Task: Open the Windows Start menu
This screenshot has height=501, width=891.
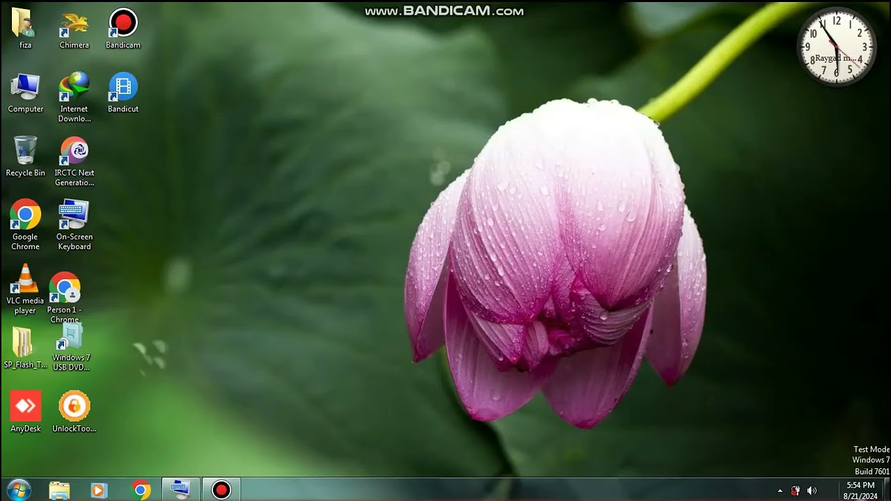Action: [18, 490]
